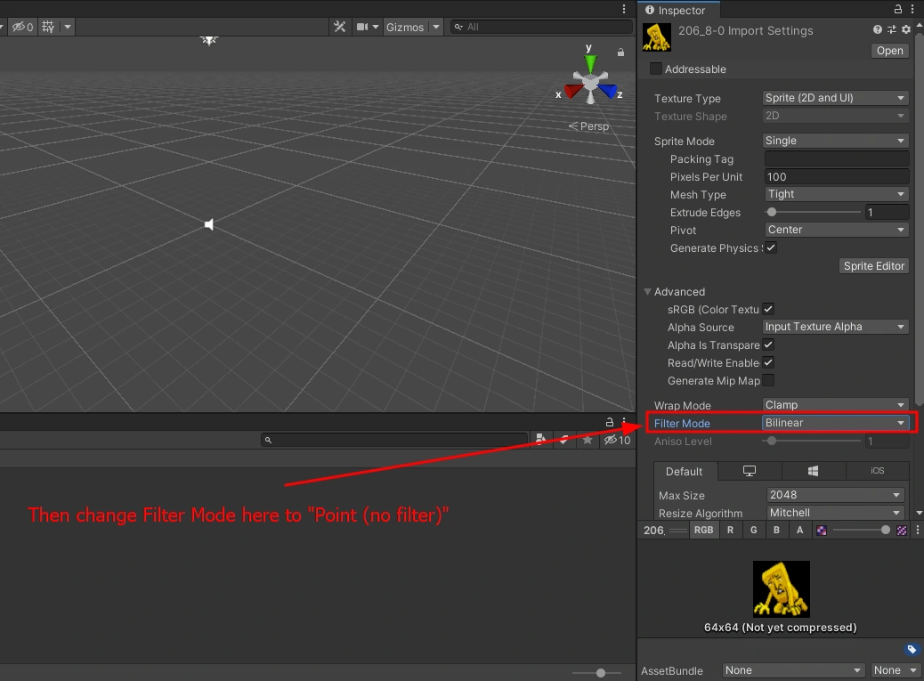Toggle RGB channel preview button
This screenshot has width=924, height=681.
point(703,531)
